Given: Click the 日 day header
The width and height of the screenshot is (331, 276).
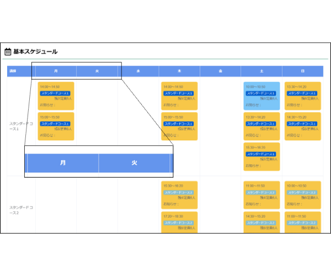Looking at the screenshot, I should point(302,71).
